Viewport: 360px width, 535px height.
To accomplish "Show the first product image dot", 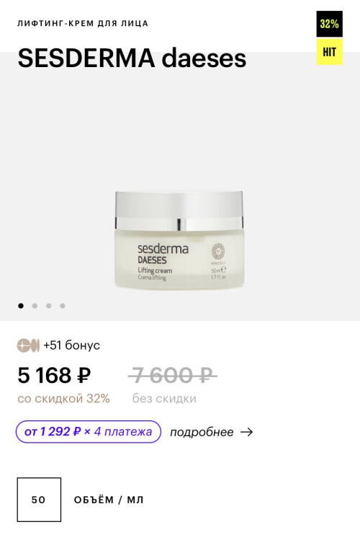I will [21, 306].
